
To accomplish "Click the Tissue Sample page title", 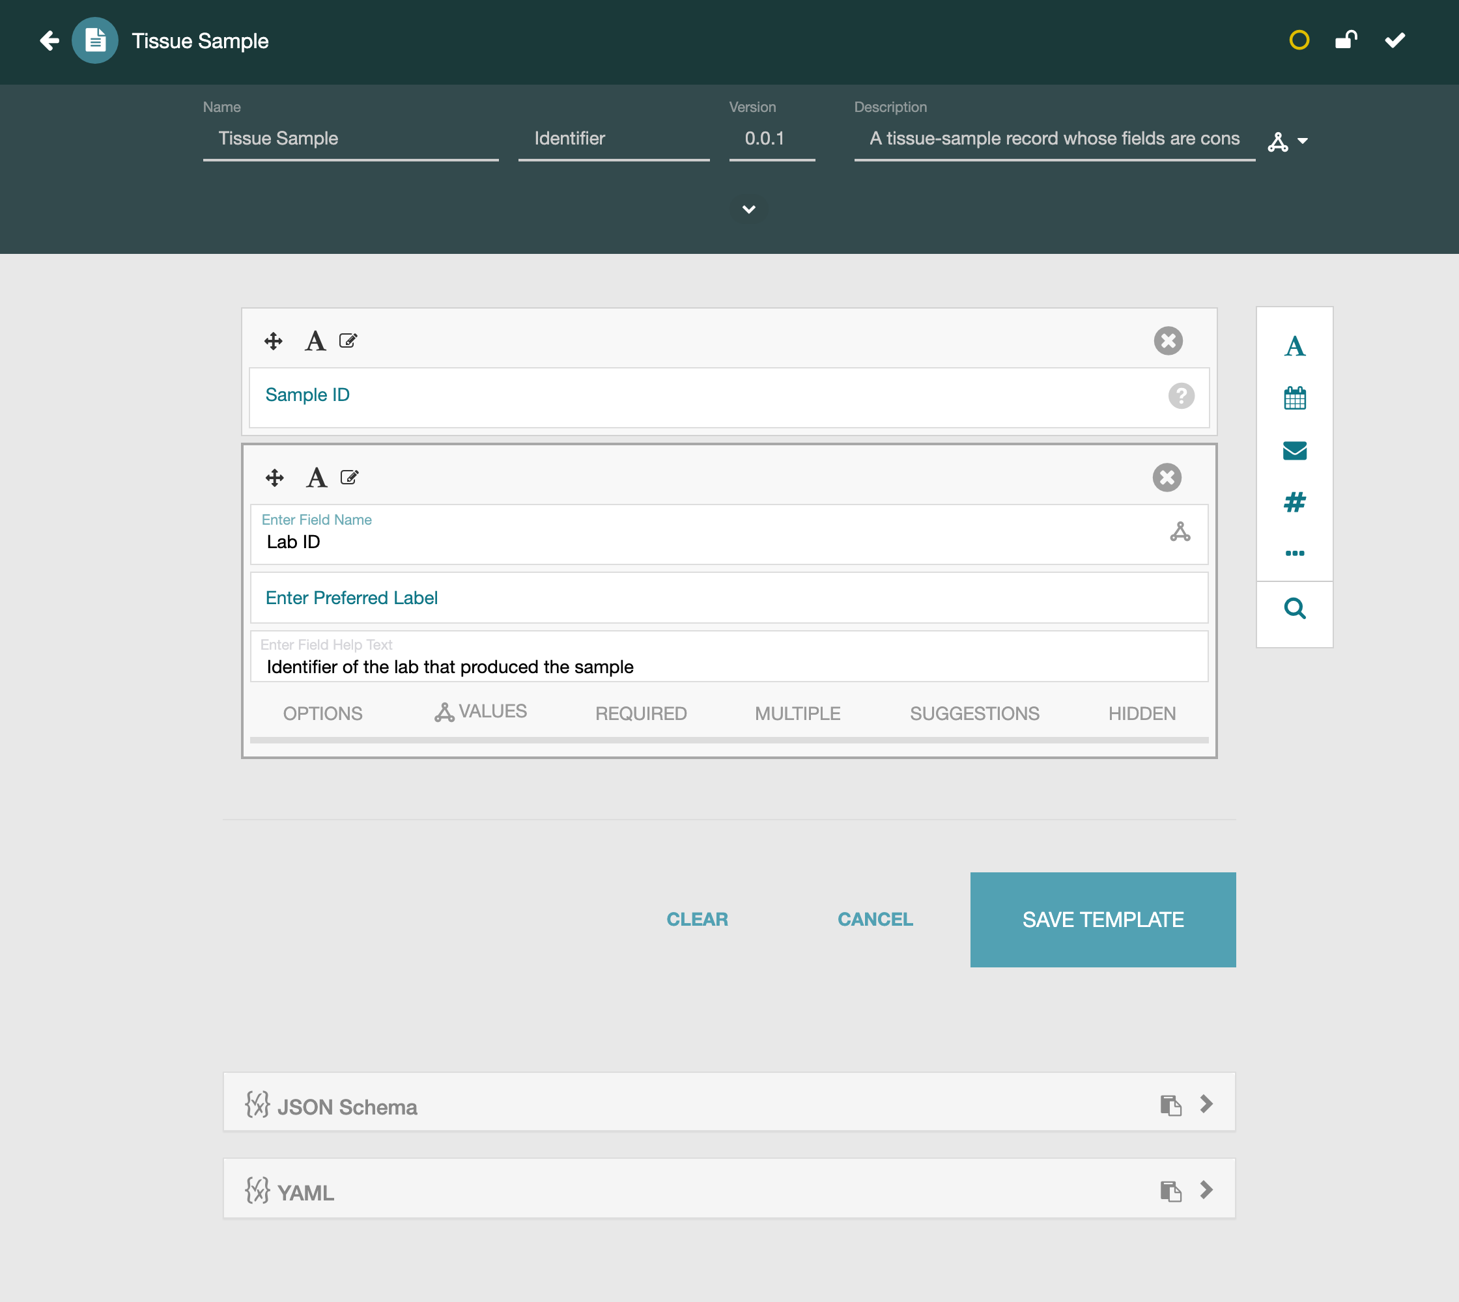I will [201, 41].
